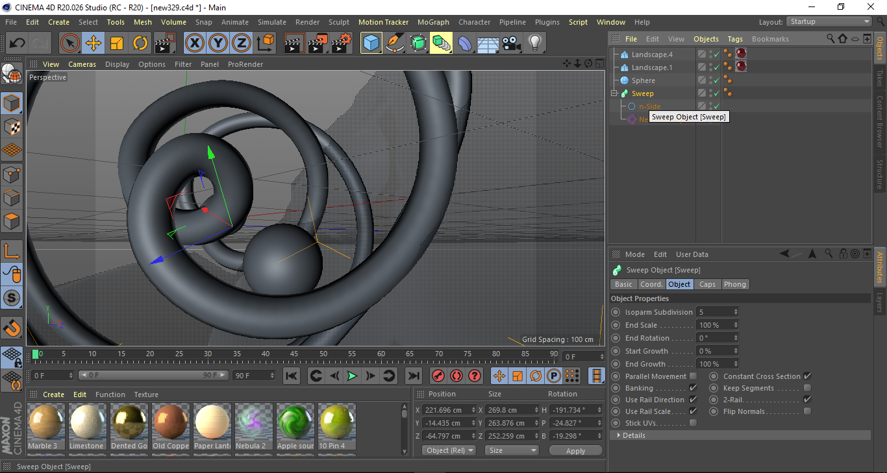887x473 pixels.
Task: Select the Rotate tool
Action: tap(140, 43)
